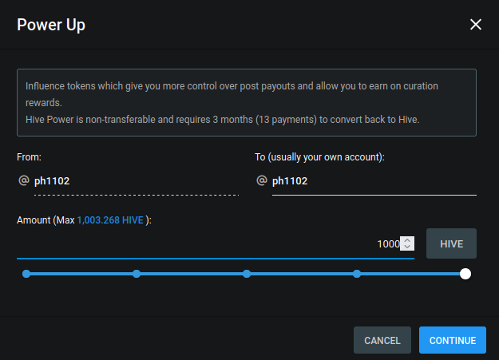
Task: Set slider to the 25% marker
Action: click(x=137, y=274)
